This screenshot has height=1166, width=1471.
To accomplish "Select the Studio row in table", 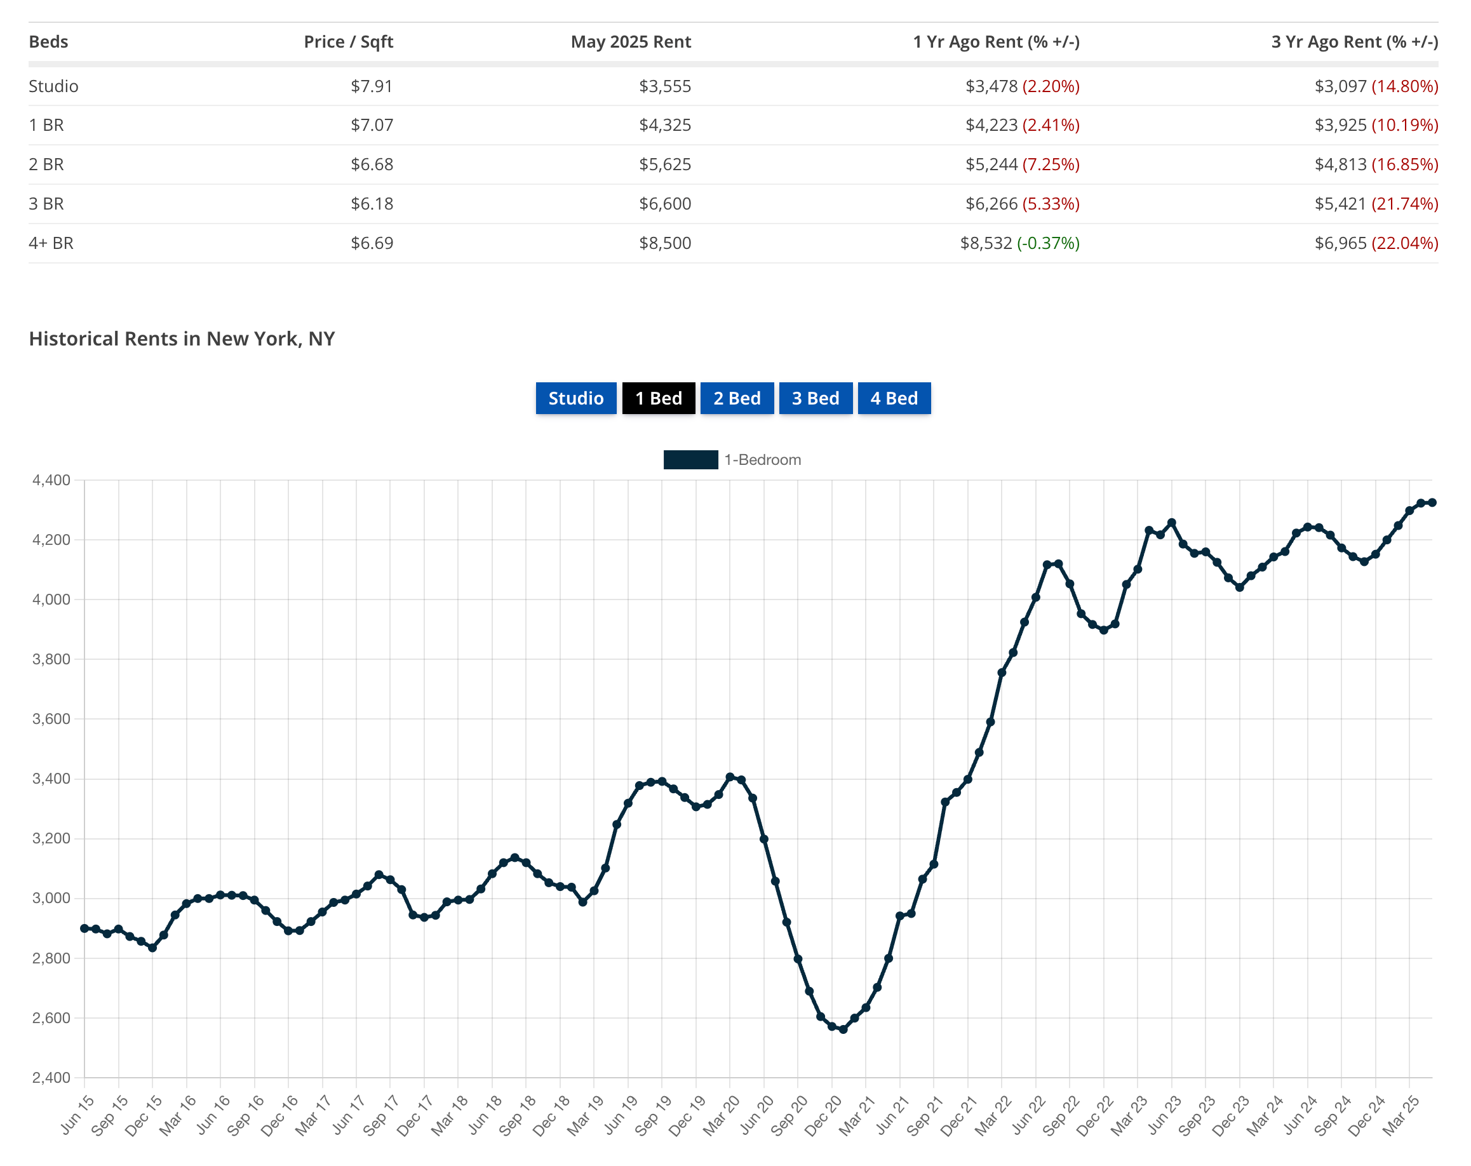I will pos(53,86).
